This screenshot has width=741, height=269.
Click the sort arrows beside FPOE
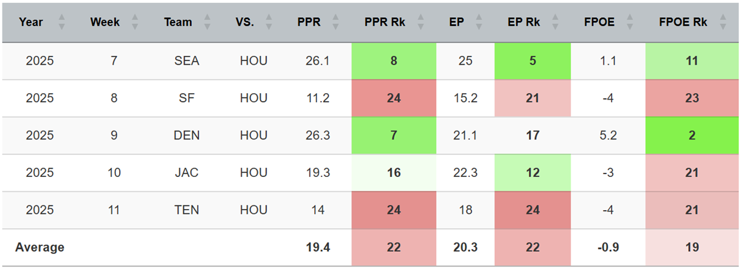(629, 23)
